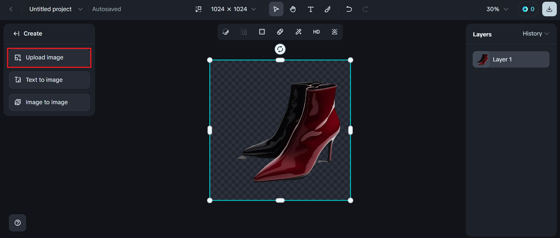Viewport: 560px width, 238px height.
Task: Click the Upload image button
Action: 49,58
